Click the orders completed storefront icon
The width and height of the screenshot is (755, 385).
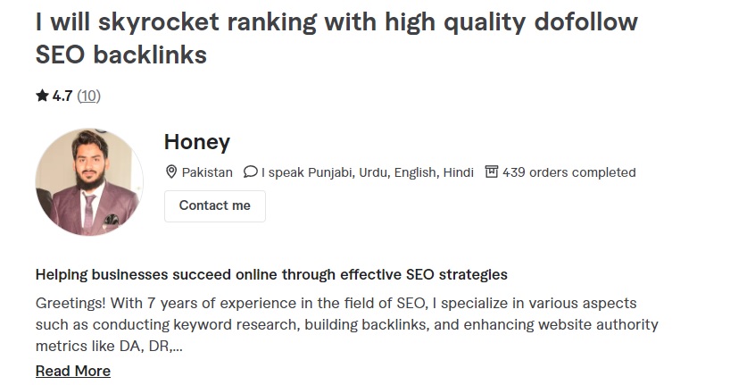click(491, 172)
